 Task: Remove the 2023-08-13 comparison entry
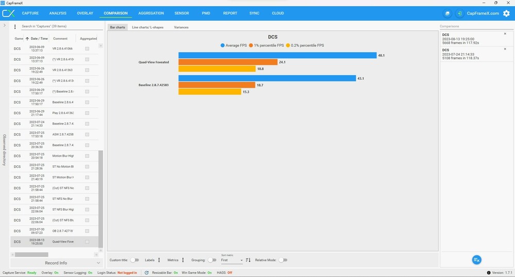click(x=505, y=34)
